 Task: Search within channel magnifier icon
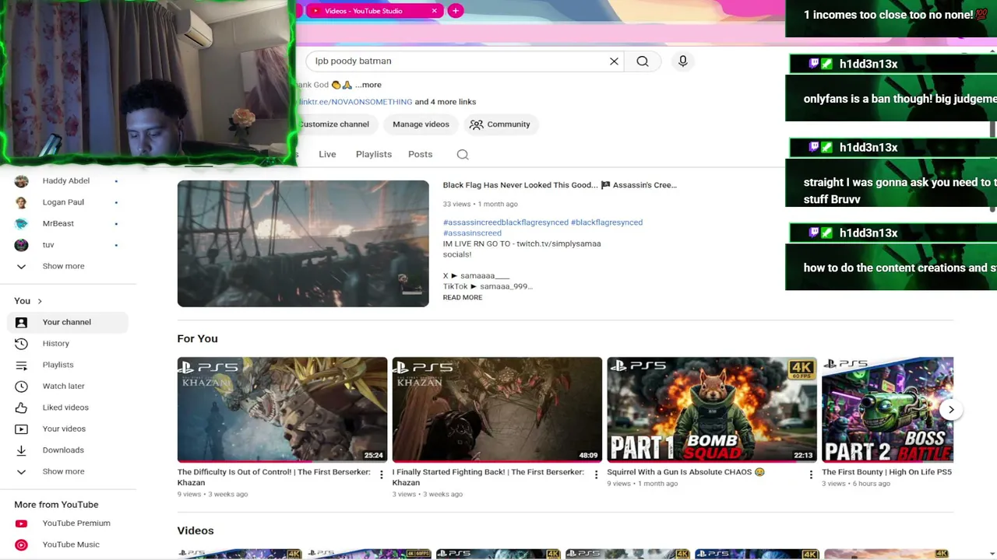(463, 154)
